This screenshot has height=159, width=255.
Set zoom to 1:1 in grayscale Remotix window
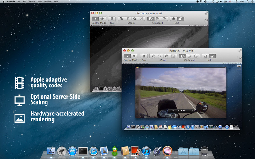click(x=135, y=19)
